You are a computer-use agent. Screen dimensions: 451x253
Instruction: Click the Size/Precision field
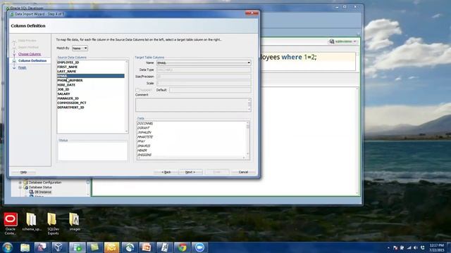tap(204, 77)
